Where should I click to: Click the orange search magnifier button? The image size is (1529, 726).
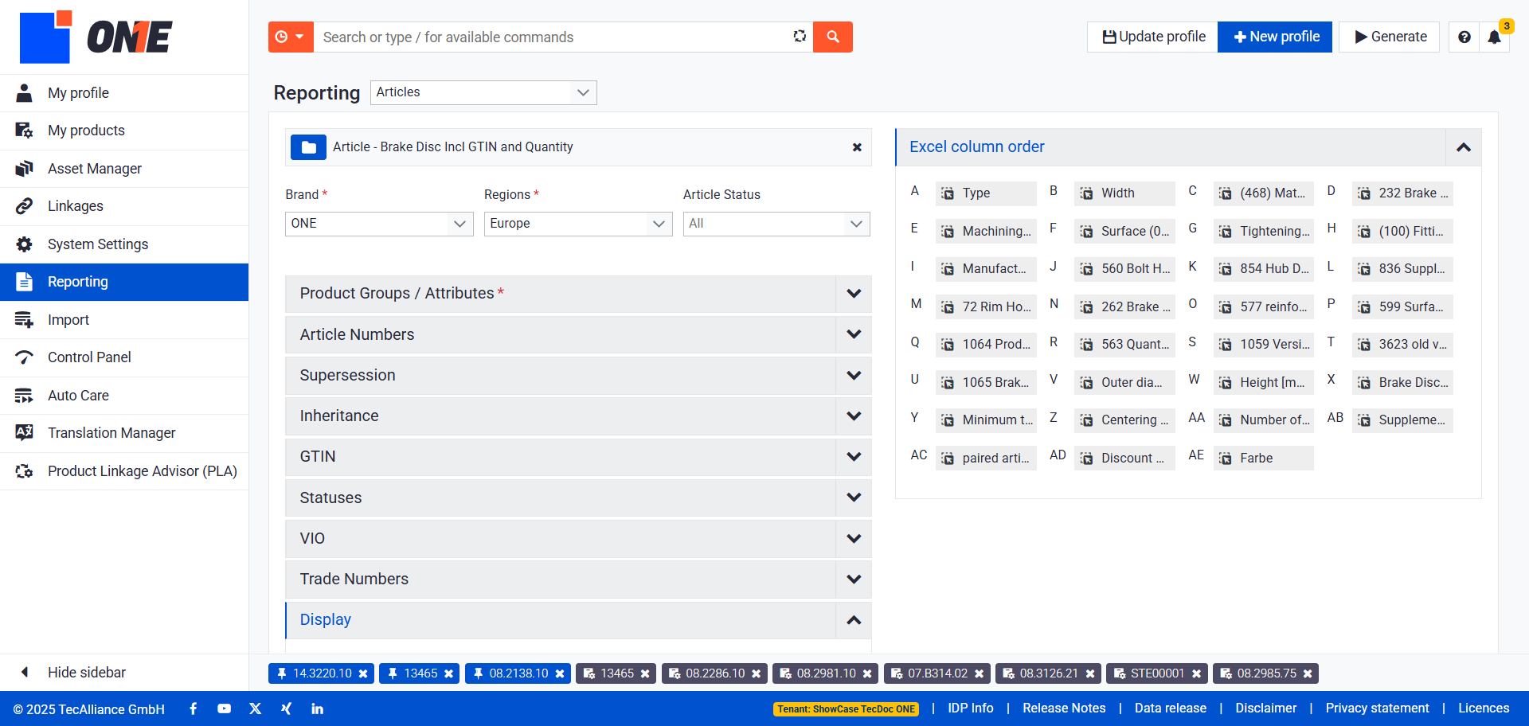[x=833, y=37]
